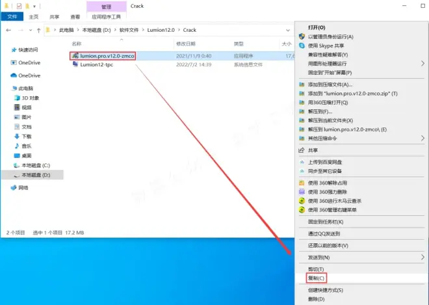Expand the address bar history dropdown
This screenshot has width=429, height=305.
coord(288,30)
